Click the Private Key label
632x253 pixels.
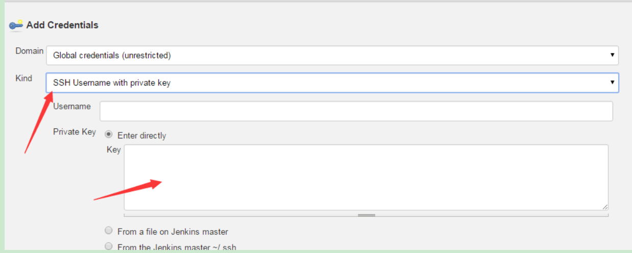(75, 132)
